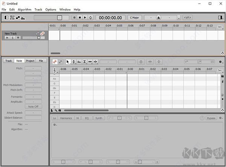Open the treble clef pitch ruler dropdown
Image resolution: width=226 pixels, height=167 pixels.
click(x=55, y=70)
